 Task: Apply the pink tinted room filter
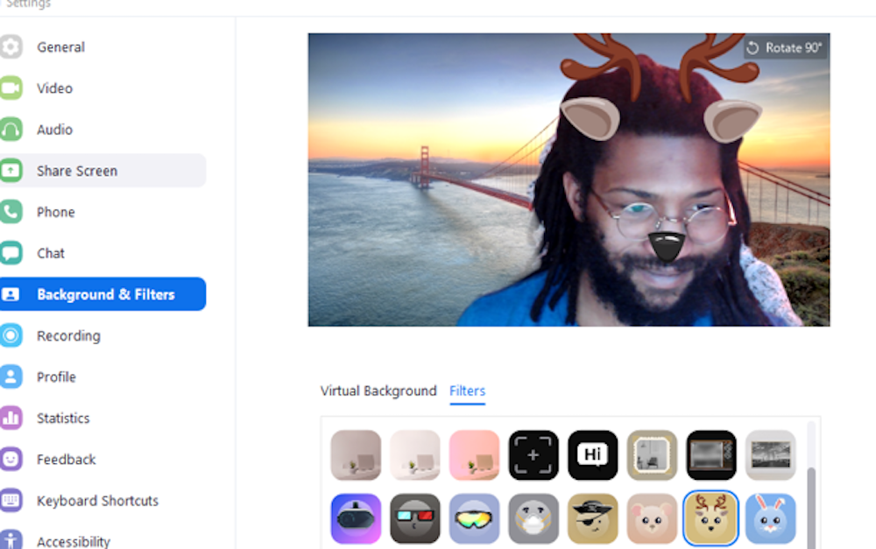click(474, 455)
